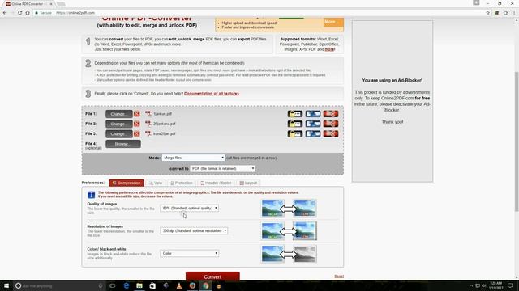
Task: Open Microsoft Edge from the taskbar
Action: click(127, 285)
